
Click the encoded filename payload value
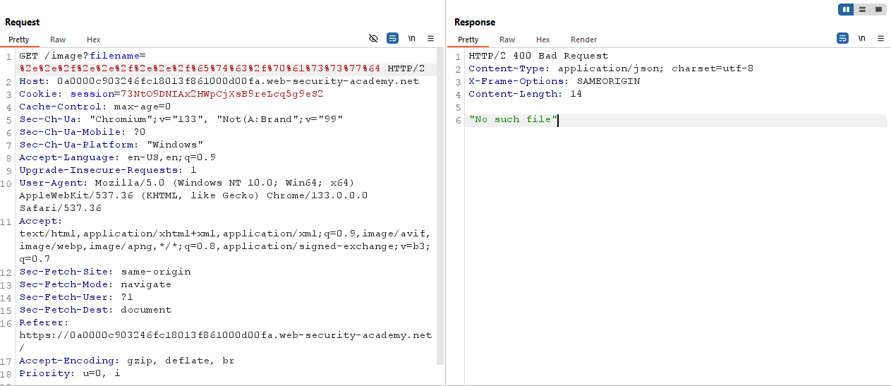point(200,68)
